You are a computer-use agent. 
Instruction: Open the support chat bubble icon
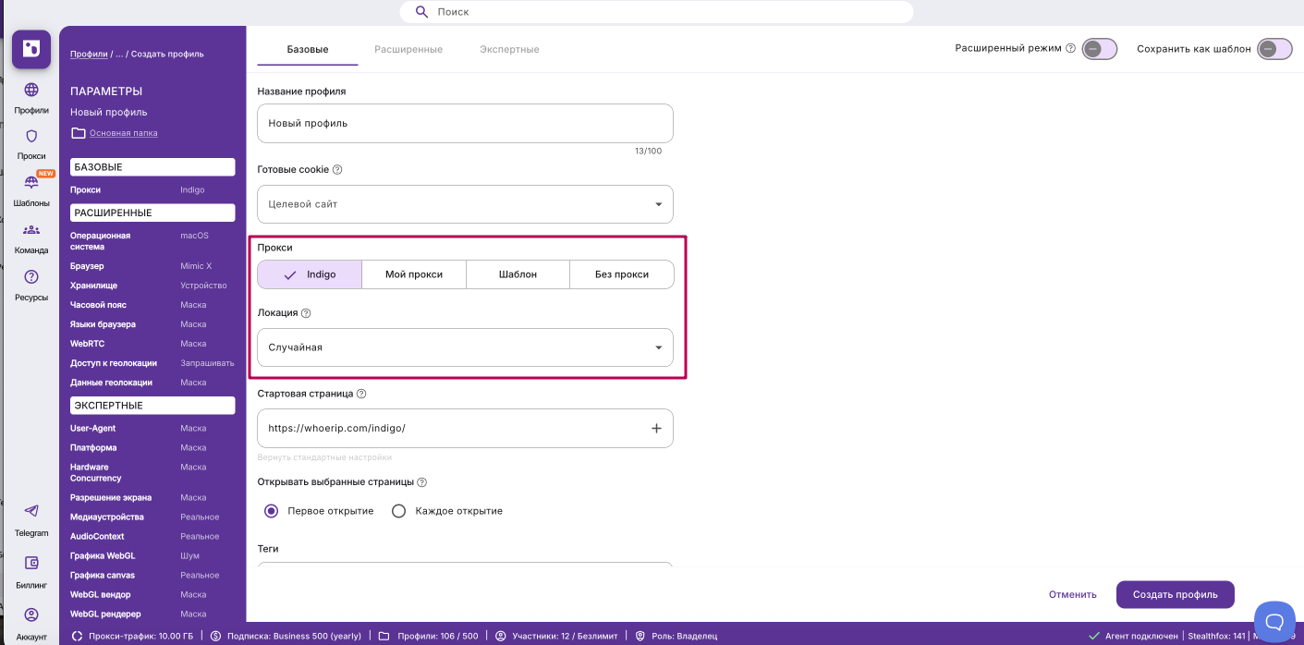click(1274, 620)
